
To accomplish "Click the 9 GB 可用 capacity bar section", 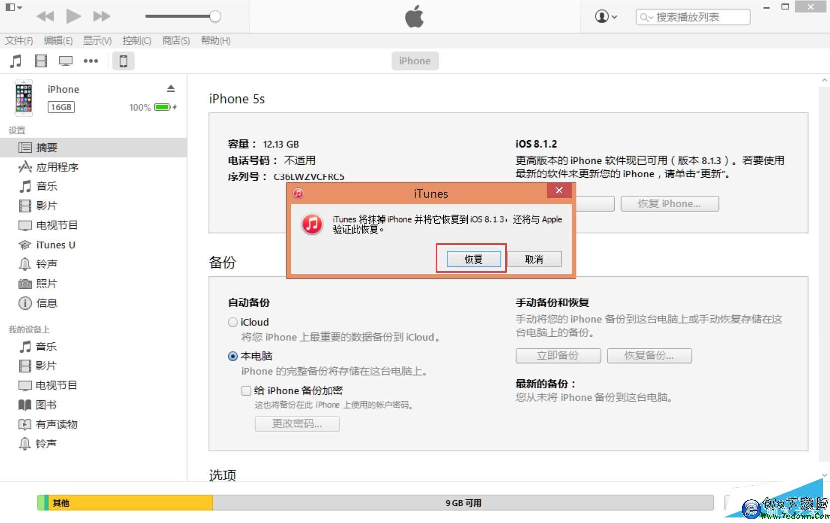I will (x=463, y=503).
